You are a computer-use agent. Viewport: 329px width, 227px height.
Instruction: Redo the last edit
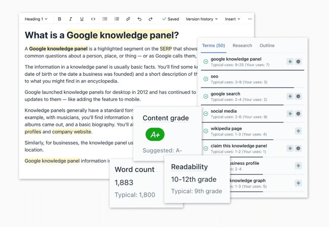click(150, 19)
